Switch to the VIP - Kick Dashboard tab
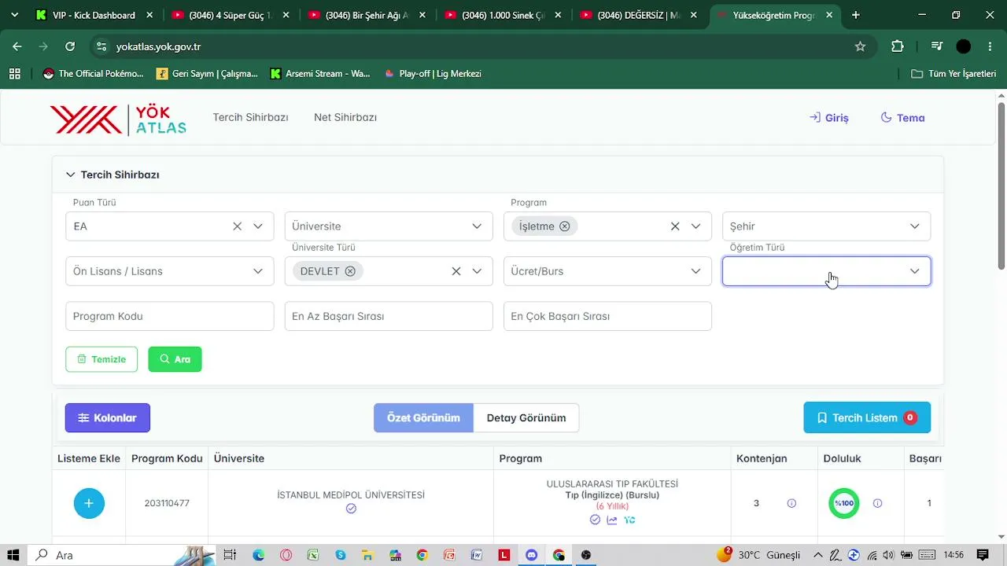 click(94, 15)
